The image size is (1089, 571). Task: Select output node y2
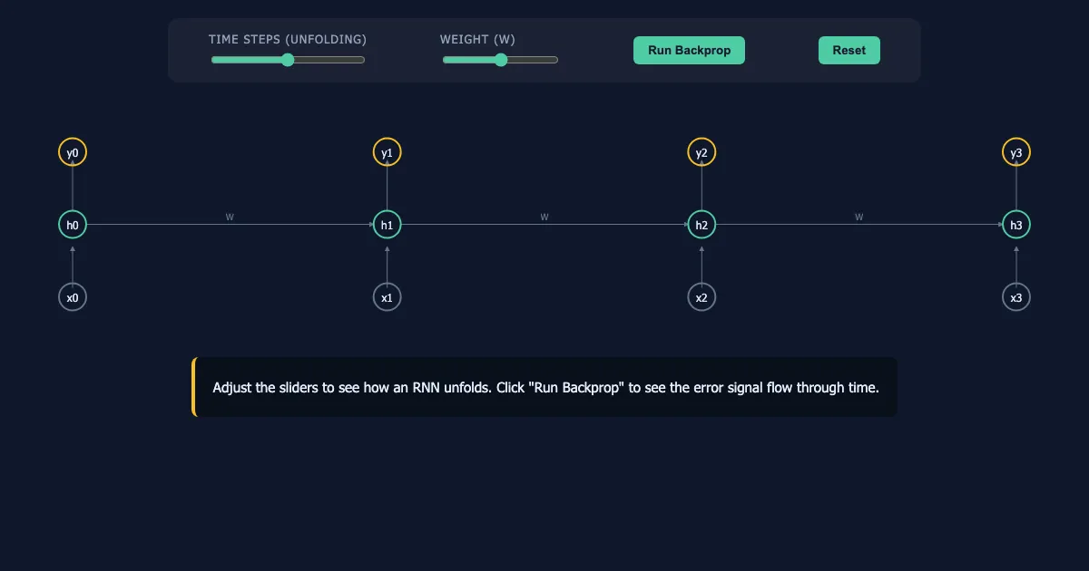(x=701, y=152)
